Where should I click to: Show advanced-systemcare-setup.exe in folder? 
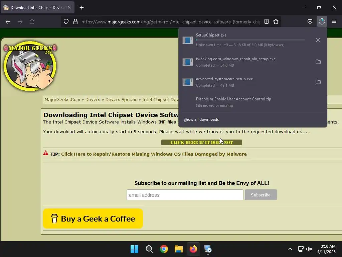pyautogui.click(x=318, y=82)
